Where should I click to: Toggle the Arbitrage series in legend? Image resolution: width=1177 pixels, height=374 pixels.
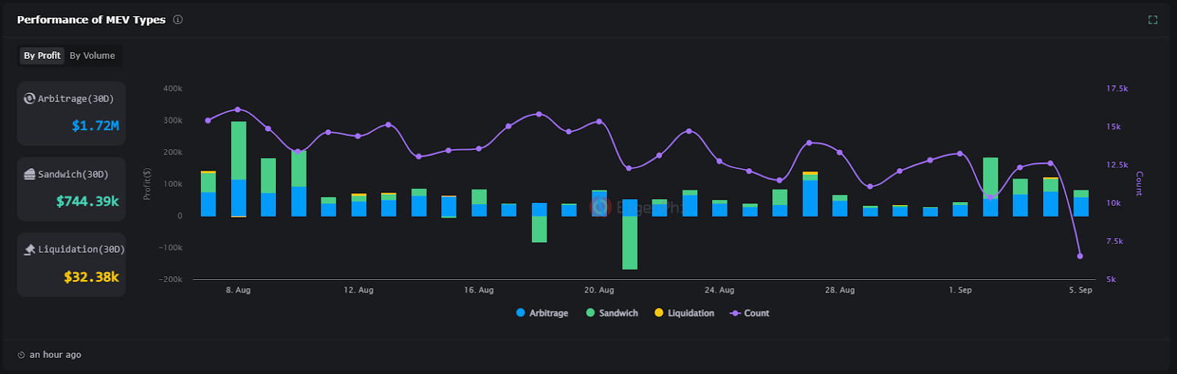(x=548, y=313)
